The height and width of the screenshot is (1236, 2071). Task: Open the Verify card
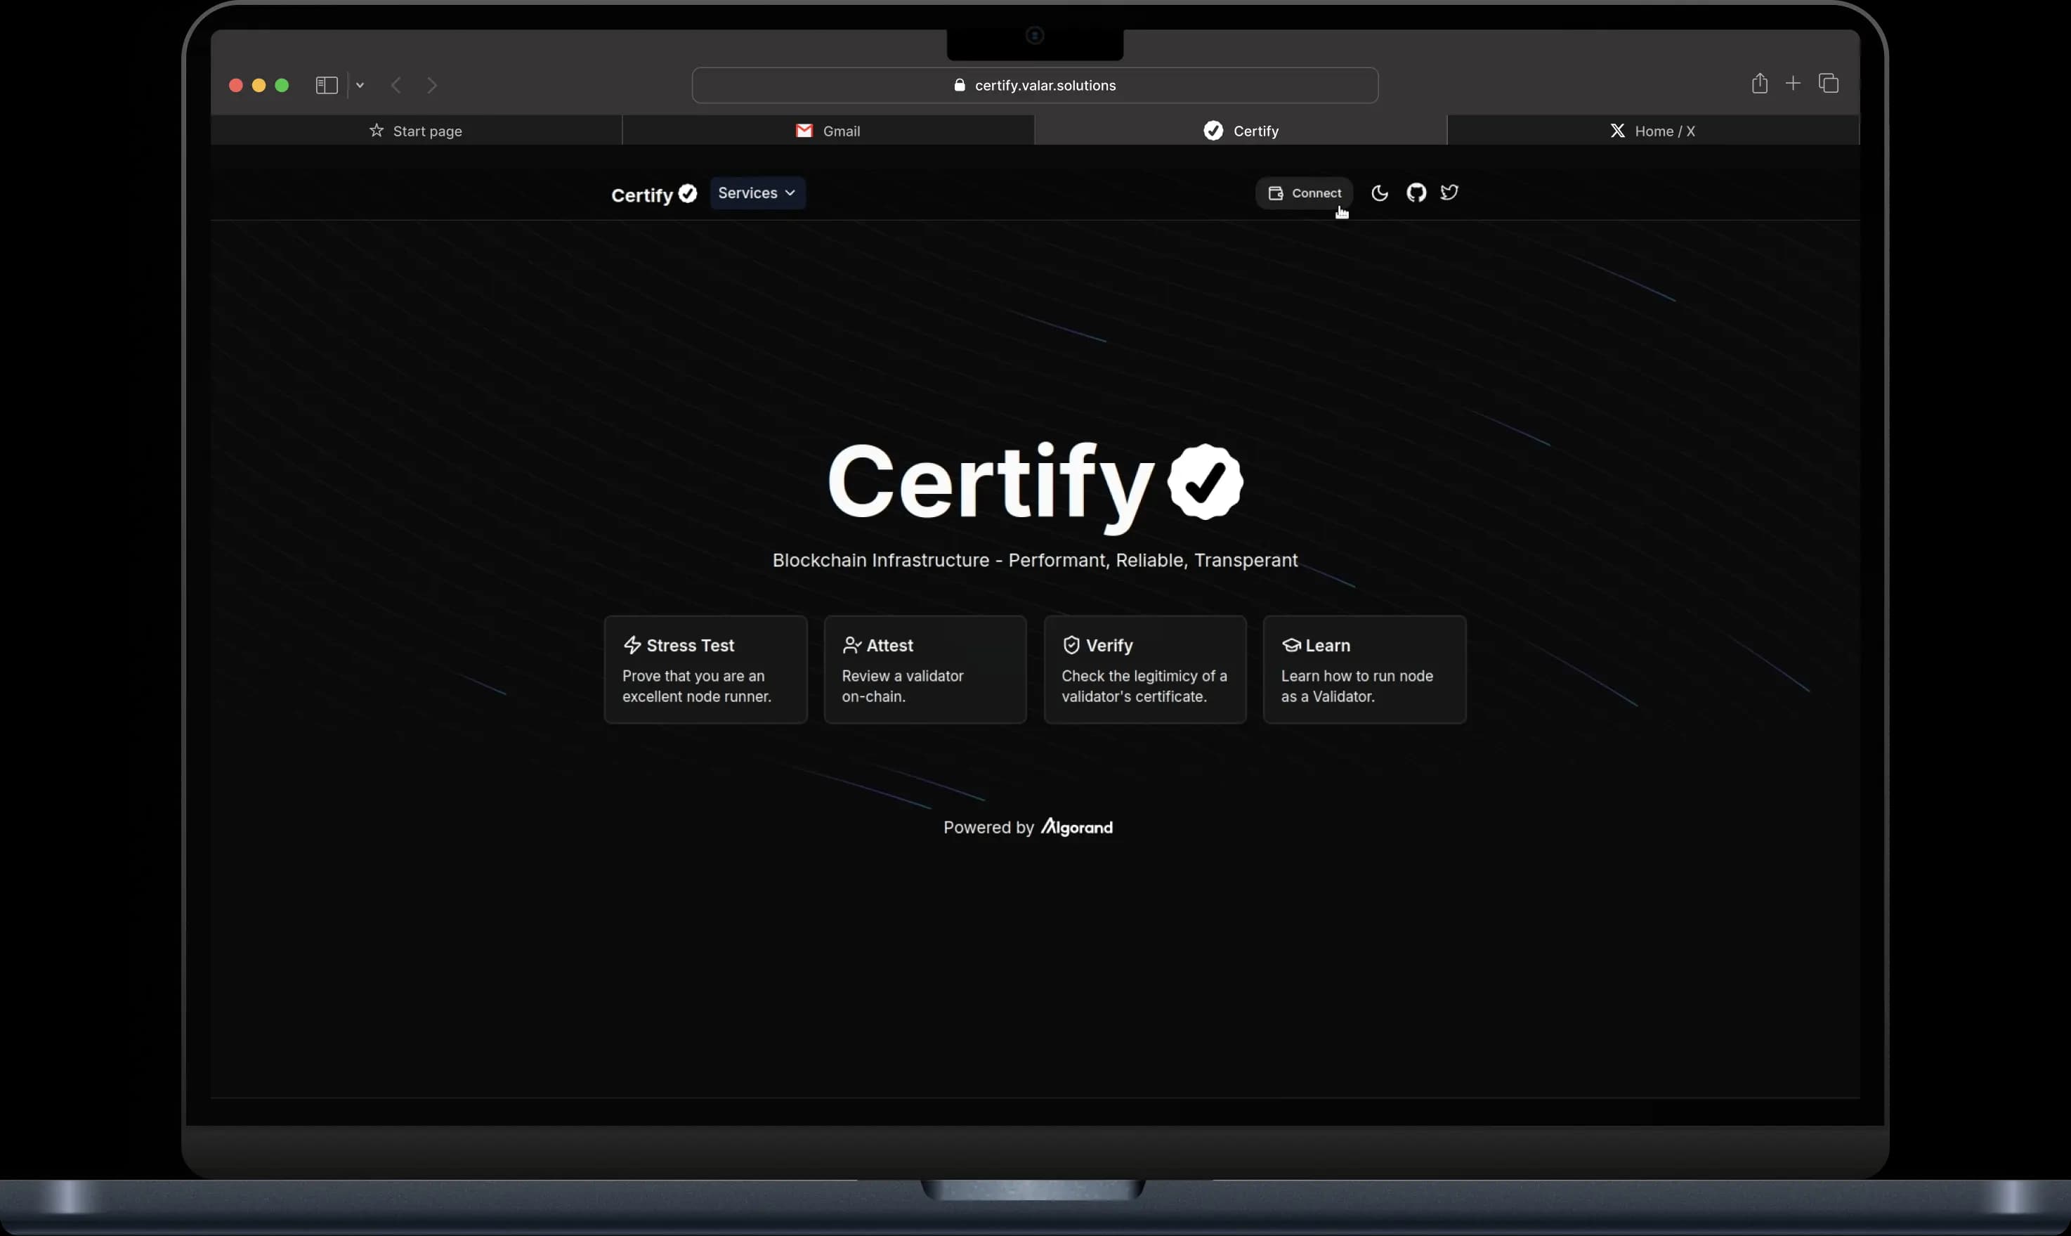coord(1145,670)
